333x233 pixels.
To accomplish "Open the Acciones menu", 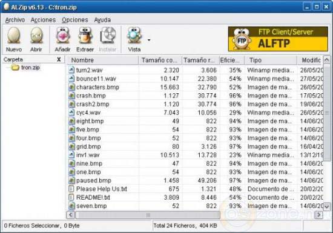I will [43, 20].
